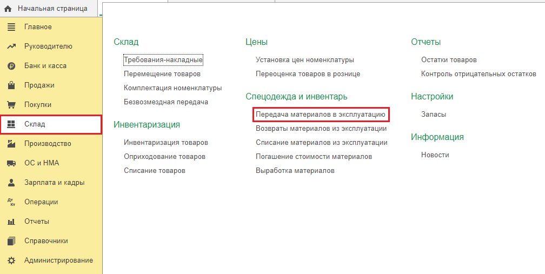Screen dimensions: 545x274
Task: Click the factory icon for Производство
Action: (11, 144)
